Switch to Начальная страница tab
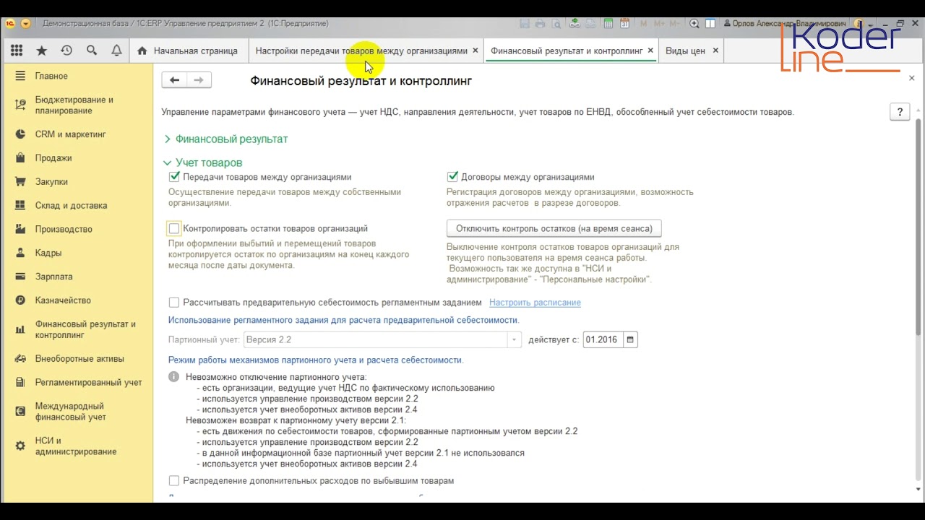Screen dimensions: 925x520 click(188, 51)
